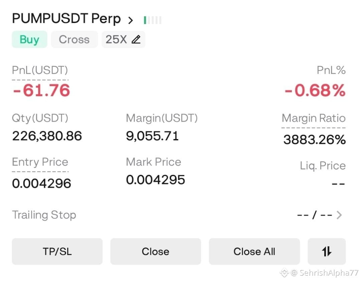The height and width of the screenshot is (281, 361).
Task: Click the TP/SL button
Action: coord(57,251)
